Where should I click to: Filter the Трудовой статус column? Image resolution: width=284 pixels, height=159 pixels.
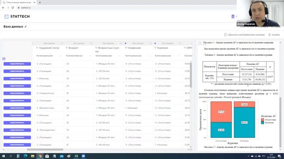[37, 48]
